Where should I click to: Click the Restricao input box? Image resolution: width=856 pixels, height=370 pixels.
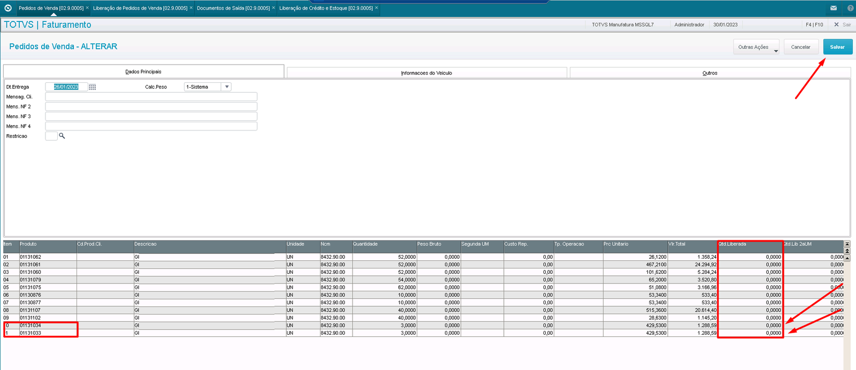51,136
